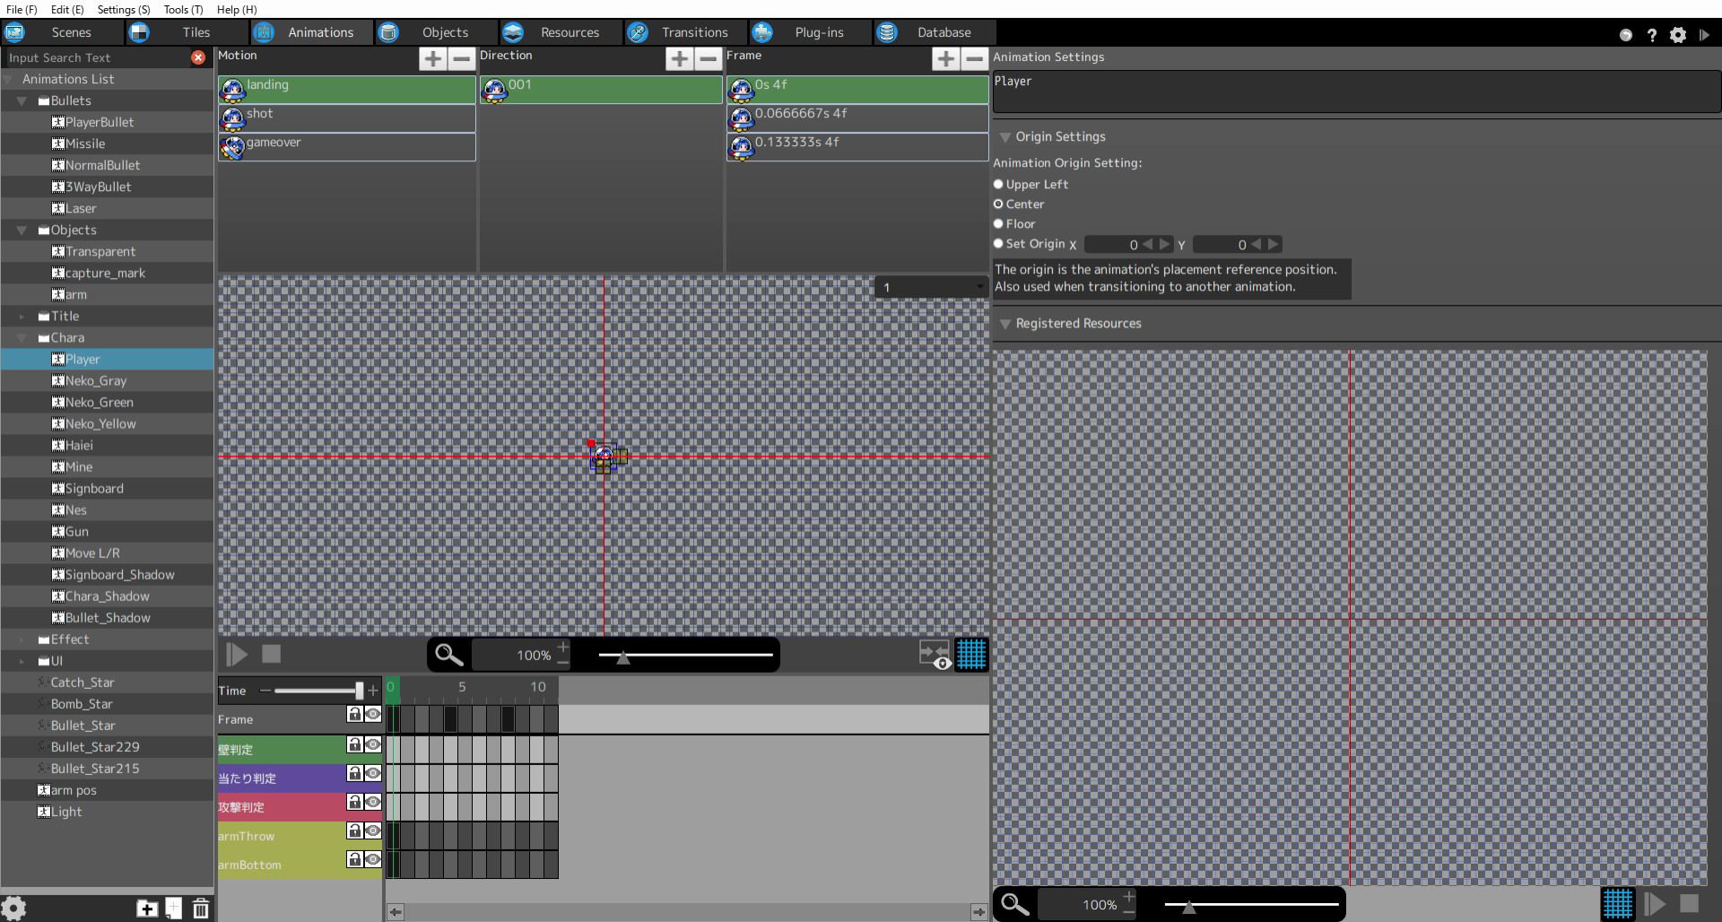The height and width of the screenshot is (922, 1722).
Task: Select the Upper Left origin radio button
Action: click(x=998, y=184)
